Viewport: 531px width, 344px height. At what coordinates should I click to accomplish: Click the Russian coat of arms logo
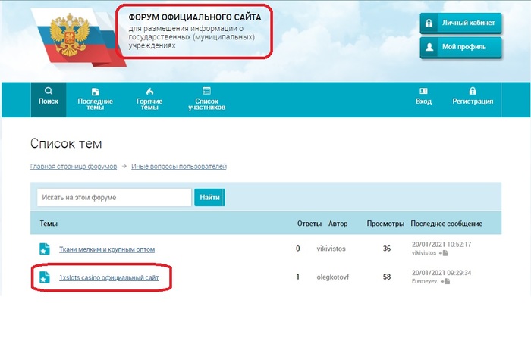64,39
